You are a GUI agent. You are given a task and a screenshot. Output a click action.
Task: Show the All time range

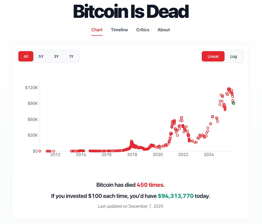click(x=26, y=56)
